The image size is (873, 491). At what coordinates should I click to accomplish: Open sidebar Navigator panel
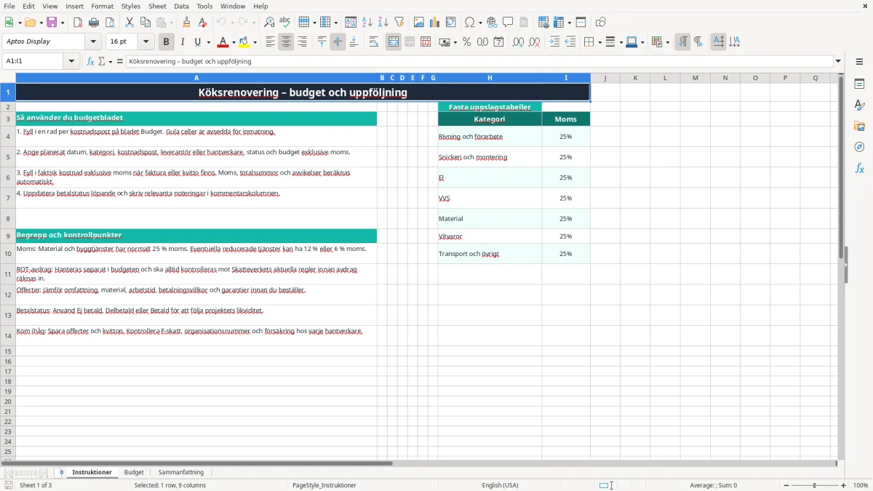click(x=859, y=147)
